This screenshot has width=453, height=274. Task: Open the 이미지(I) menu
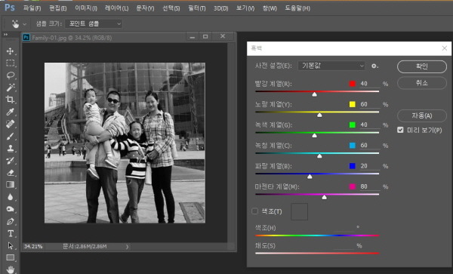[86, 8]
